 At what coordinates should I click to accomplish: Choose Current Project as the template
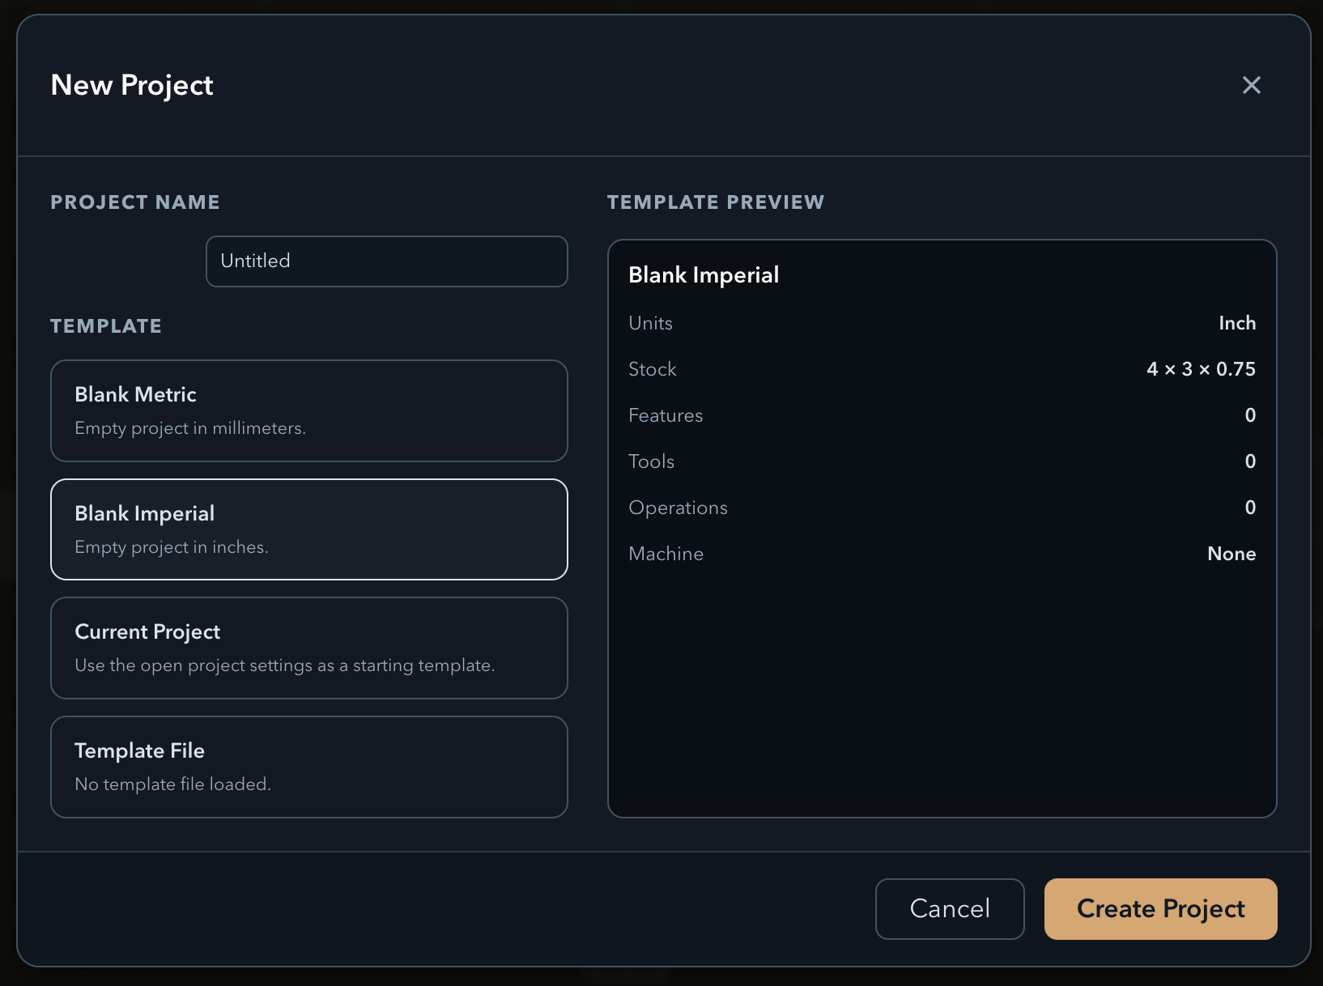tap(308, 648)
